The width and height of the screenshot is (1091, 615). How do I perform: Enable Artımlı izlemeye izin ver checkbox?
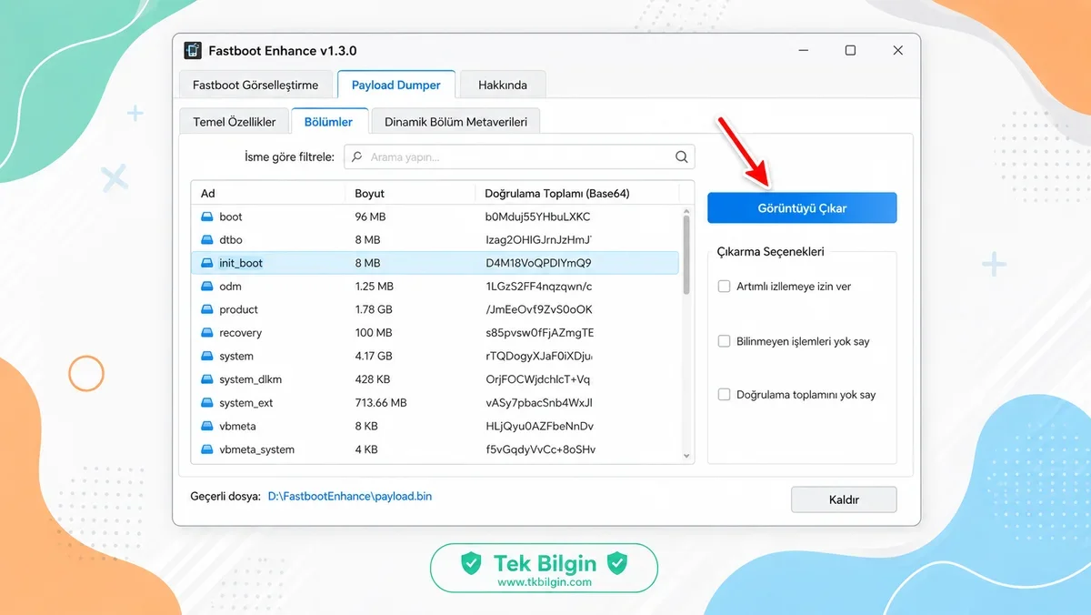click(725, 286)
